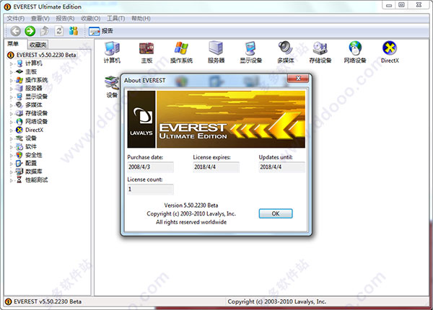
Task: Click the Updates until field
Action: (282, 167)
